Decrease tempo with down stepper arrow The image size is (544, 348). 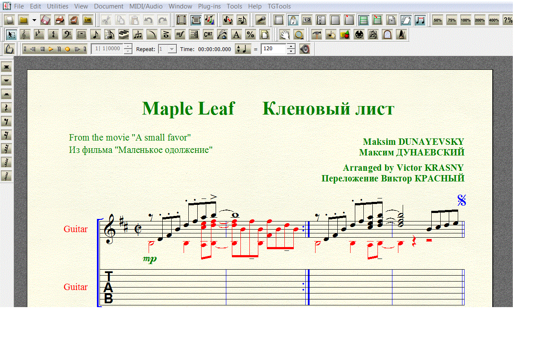pyautogui.click(x=291, y=52)
